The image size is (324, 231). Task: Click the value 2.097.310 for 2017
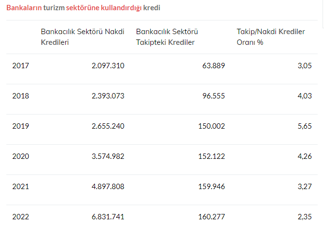click(x=108, y=66)
